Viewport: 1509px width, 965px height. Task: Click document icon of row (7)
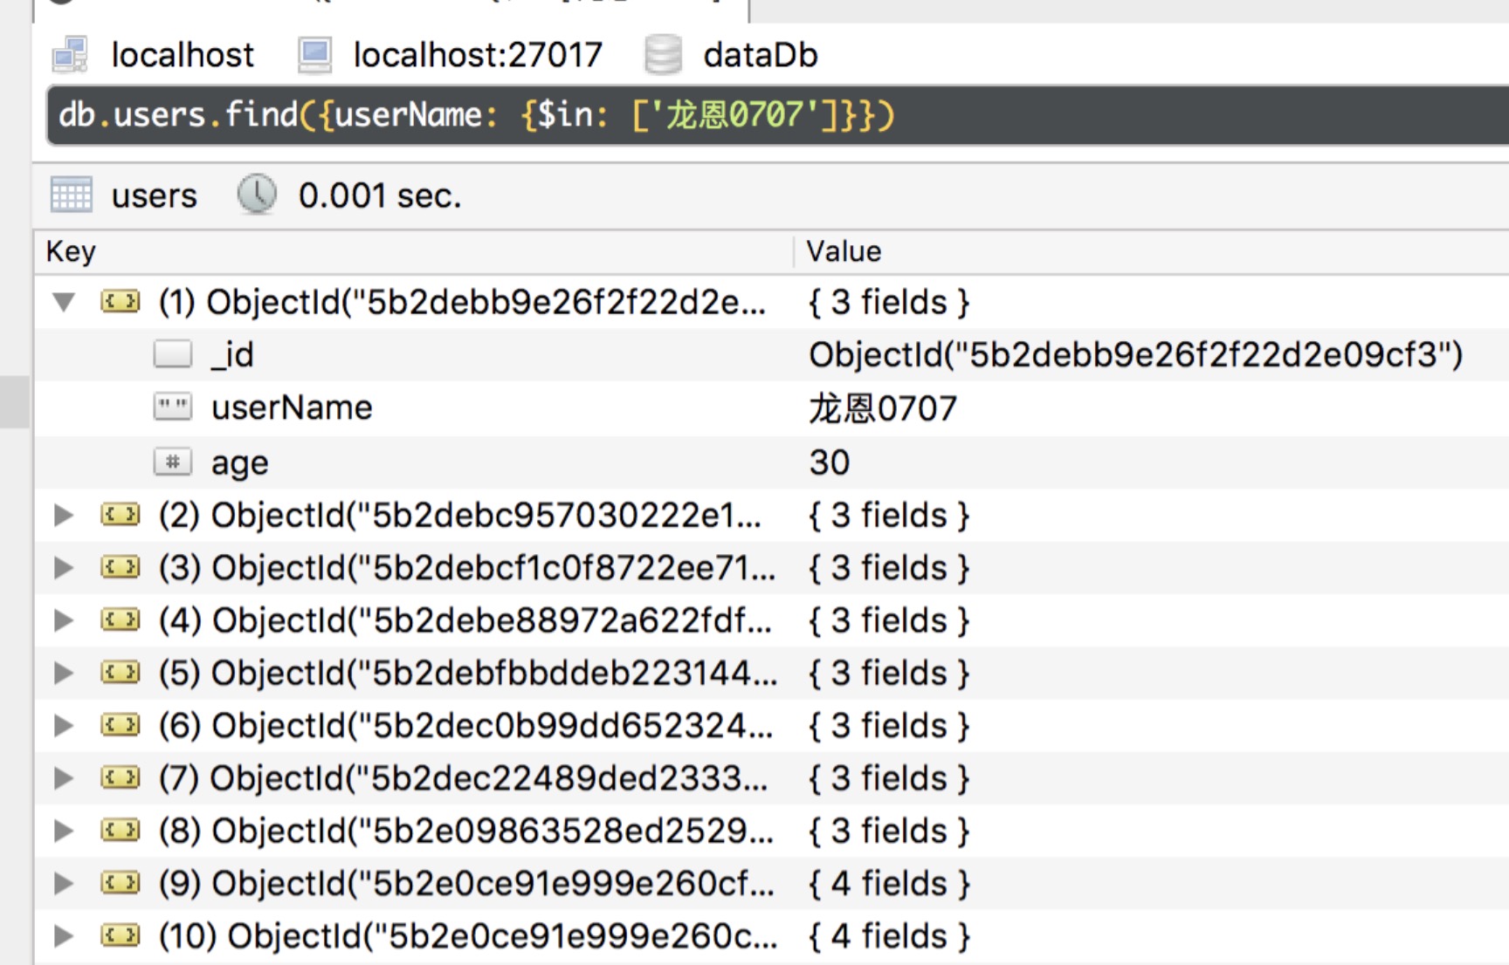pyautogui.click(x=121, y=777)
